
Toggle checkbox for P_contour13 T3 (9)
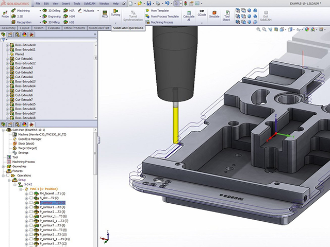(31, 230)
